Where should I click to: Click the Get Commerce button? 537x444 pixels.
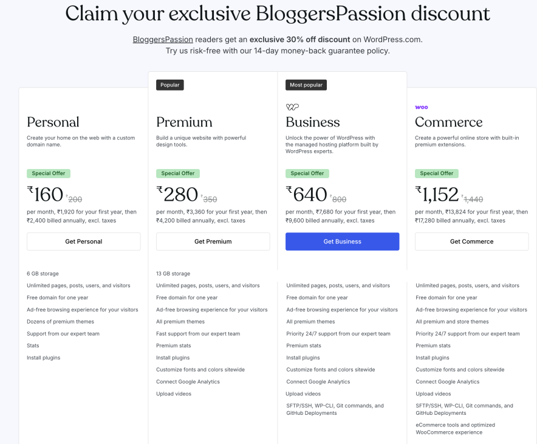(x=471, y=241)
